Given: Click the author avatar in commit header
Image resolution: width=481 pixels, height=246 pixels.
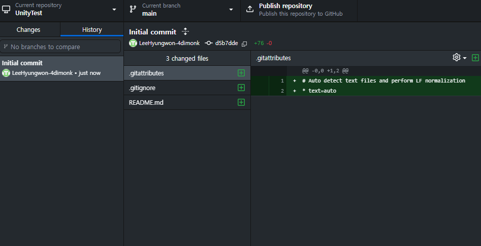Looking at the screenshot, I should [x=133, y=43].
